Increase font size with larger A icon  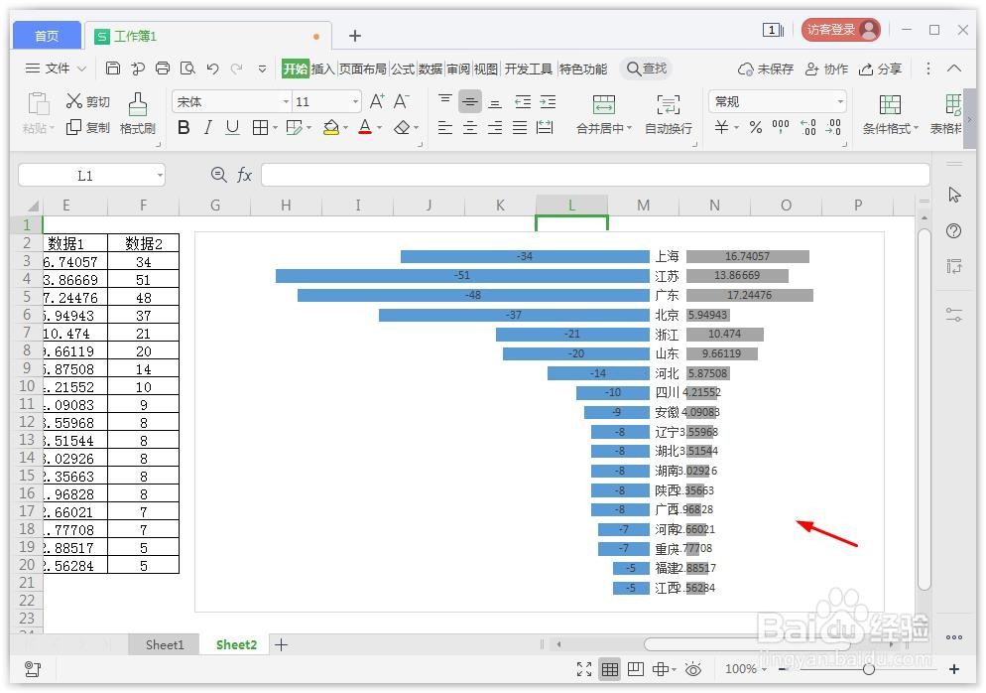(x=377, y=101)
